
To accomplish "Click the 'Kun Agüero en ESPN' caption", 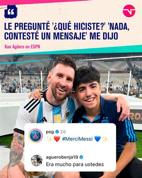I will pyautogui.click(x=22, y=47).
